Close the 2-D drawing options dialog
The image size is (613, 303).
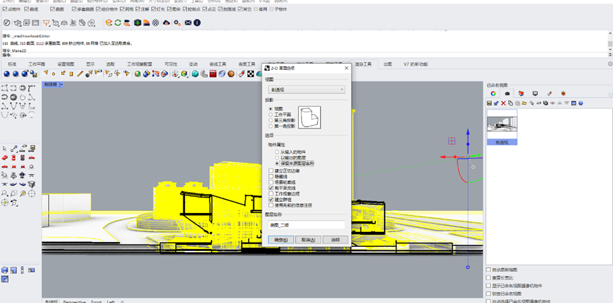(x=346, y=68)
